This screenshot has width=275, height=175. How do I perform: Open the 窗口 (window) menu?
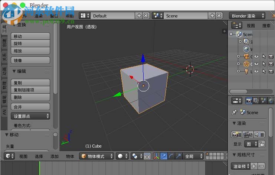[x=54, y=16]
